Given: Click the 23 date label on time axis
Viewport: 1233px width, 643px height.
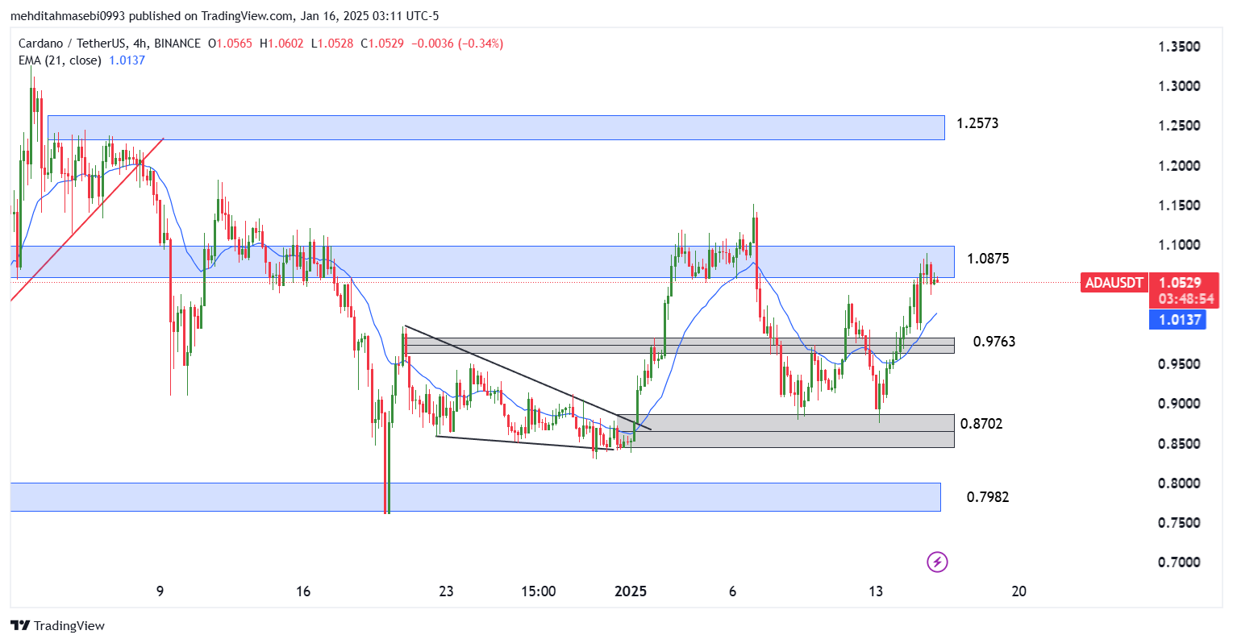Looking at the screenshot, I should [446, 591].
